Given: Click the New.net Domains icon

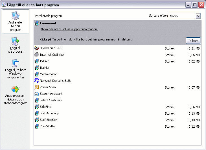Looking at the screenshot, I should [x=37, y=81].
